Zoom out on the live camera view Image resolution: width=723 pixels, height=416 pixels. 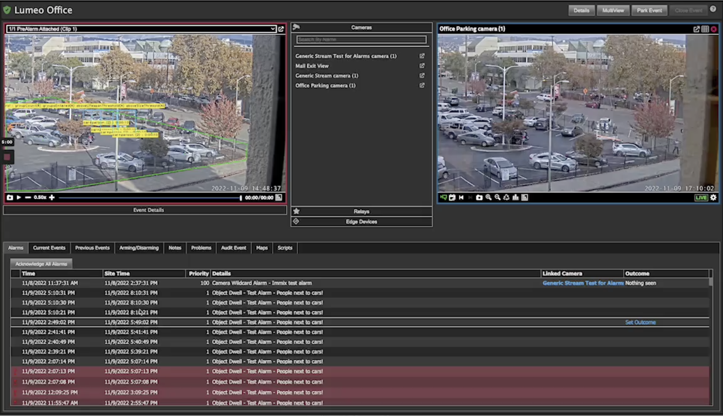[497, 198]
